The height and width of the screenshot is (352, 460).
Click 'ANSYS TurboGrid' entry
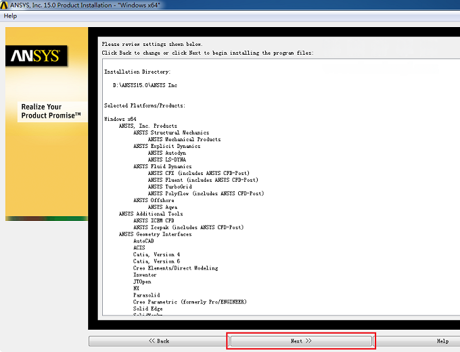pos(170,186)
